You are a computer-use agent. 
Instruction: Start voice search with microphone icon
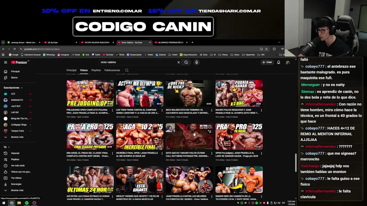[196, 62]
